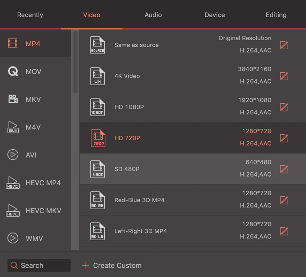Click Create Custom button
306x277 pixels.
(x=112, y=265)
